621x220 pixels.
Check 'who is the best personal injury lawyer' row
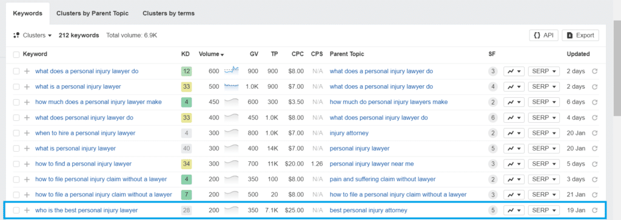16,210
